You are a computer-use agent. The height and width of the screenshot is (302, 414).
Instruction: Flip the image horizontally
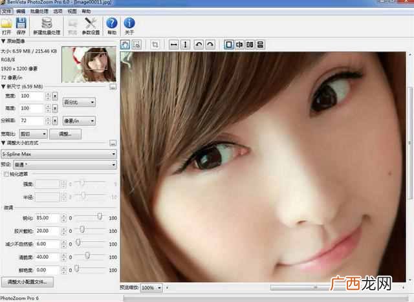(174, 45)
